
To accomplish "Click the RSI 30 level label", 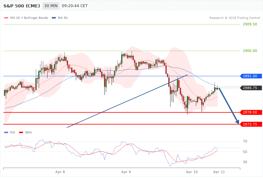I will click(x=245, y=162).
